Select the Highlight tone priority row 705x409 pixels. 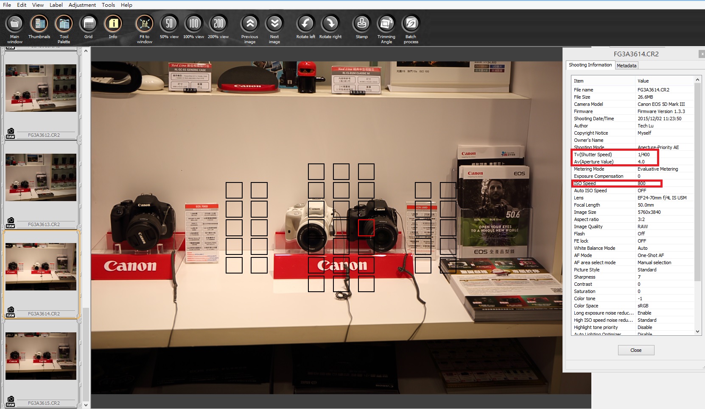click(x=633, y=327)
